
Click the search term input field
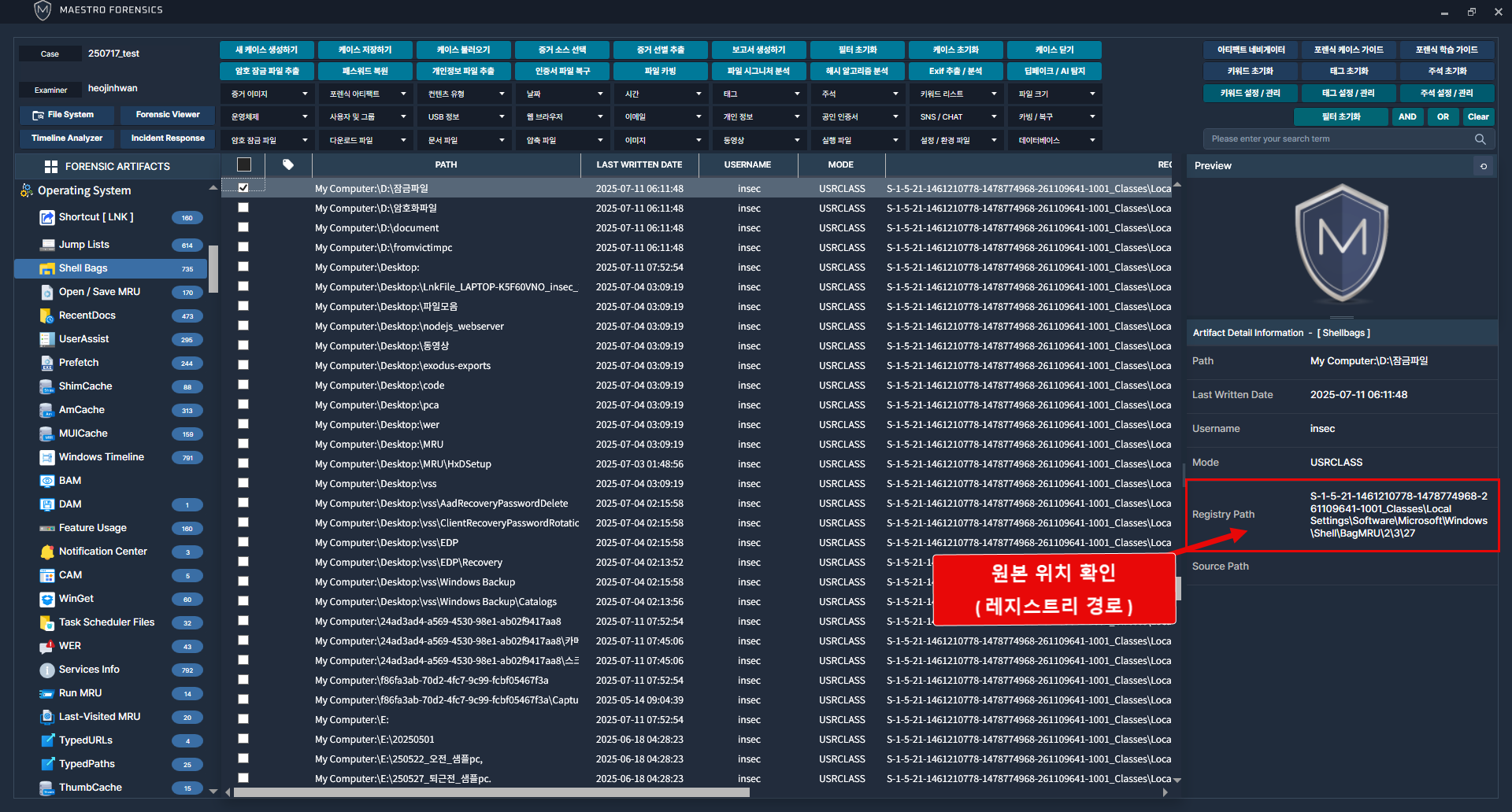1339,139
